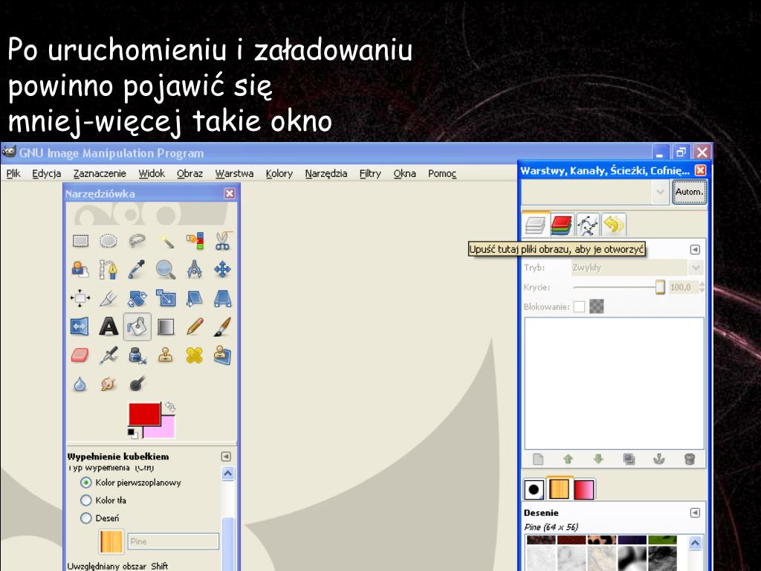Choose the Kolor tła fill option
This screenshot has width=761, height=571.
(86, 500)
